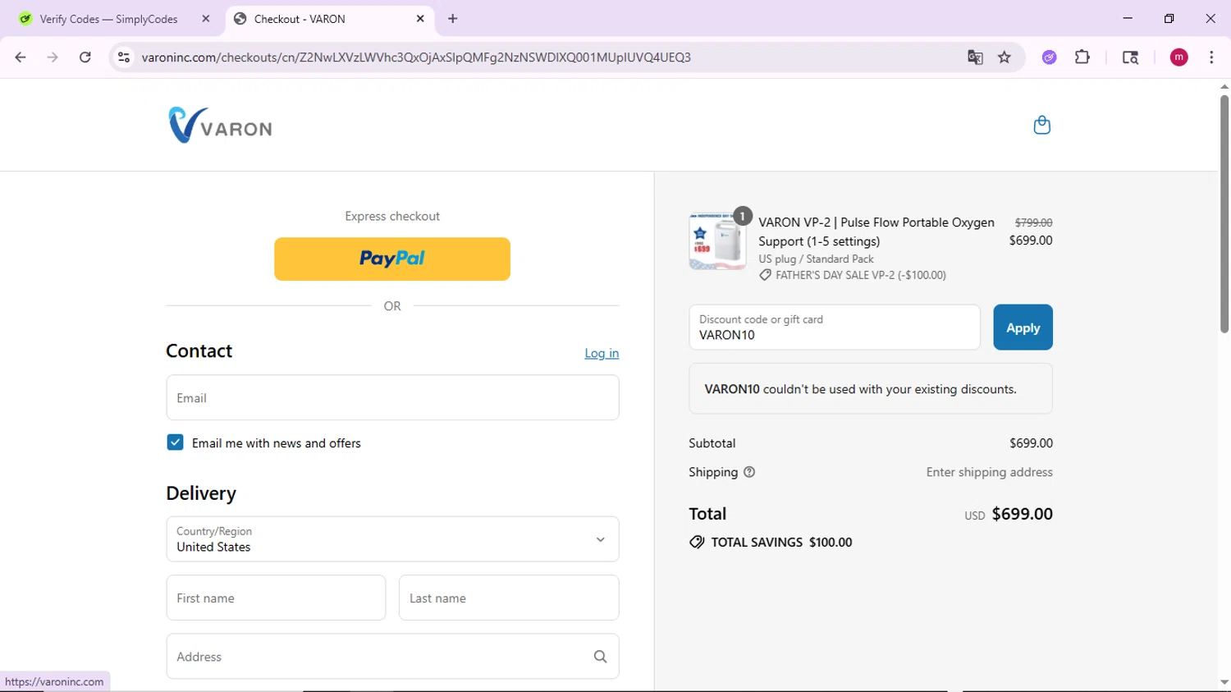Image resolution: width=1231 pixels, height=692 pixels.
Task: Reload the checkout page
Action: 85,57
